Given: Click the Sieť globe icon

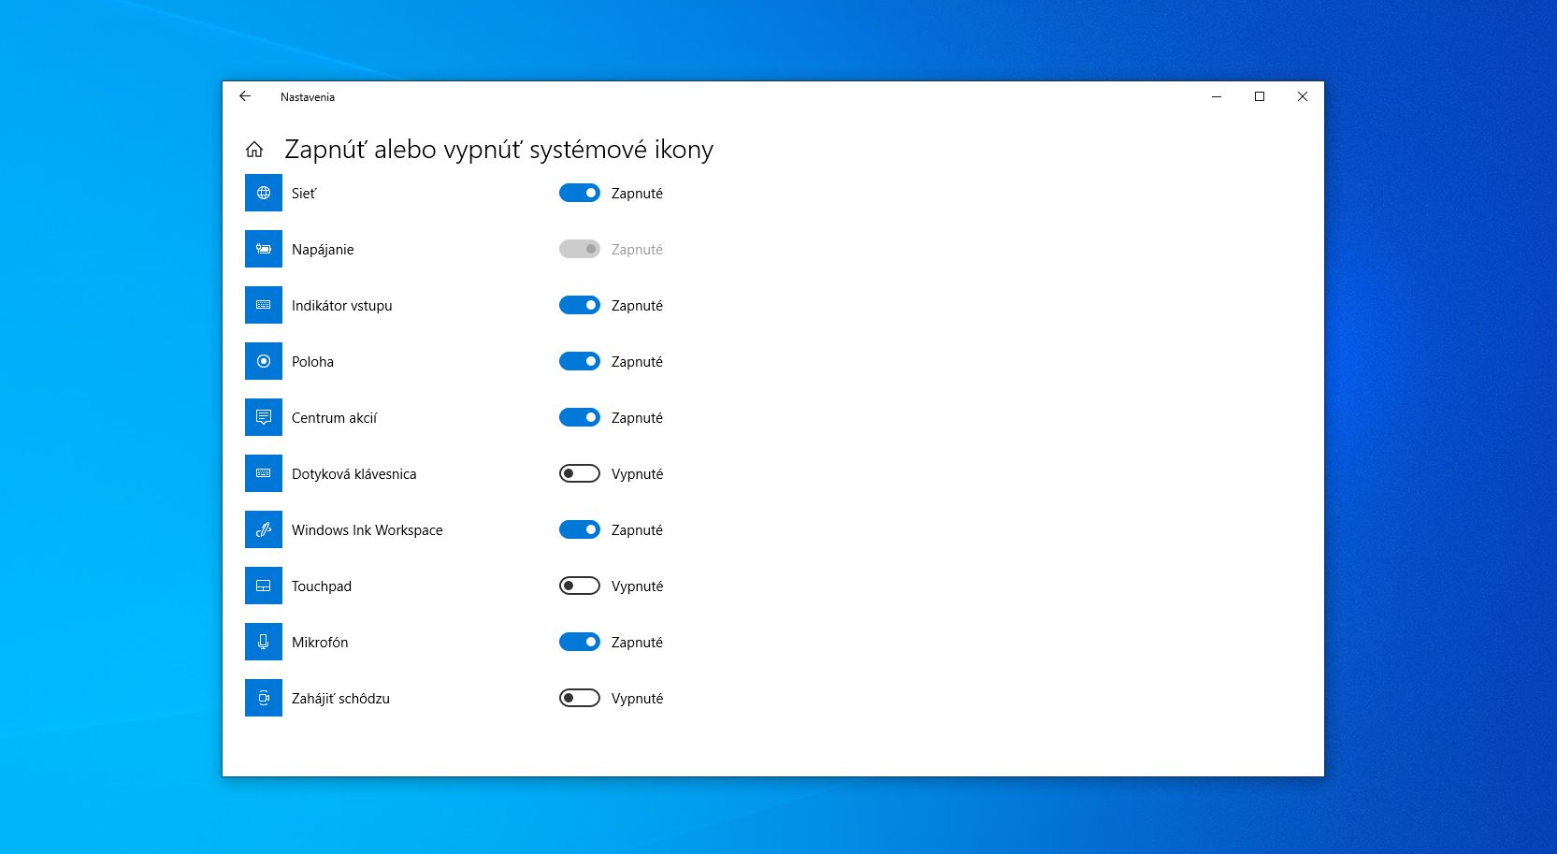Looking at the screenshot, I should click(264, 193).
